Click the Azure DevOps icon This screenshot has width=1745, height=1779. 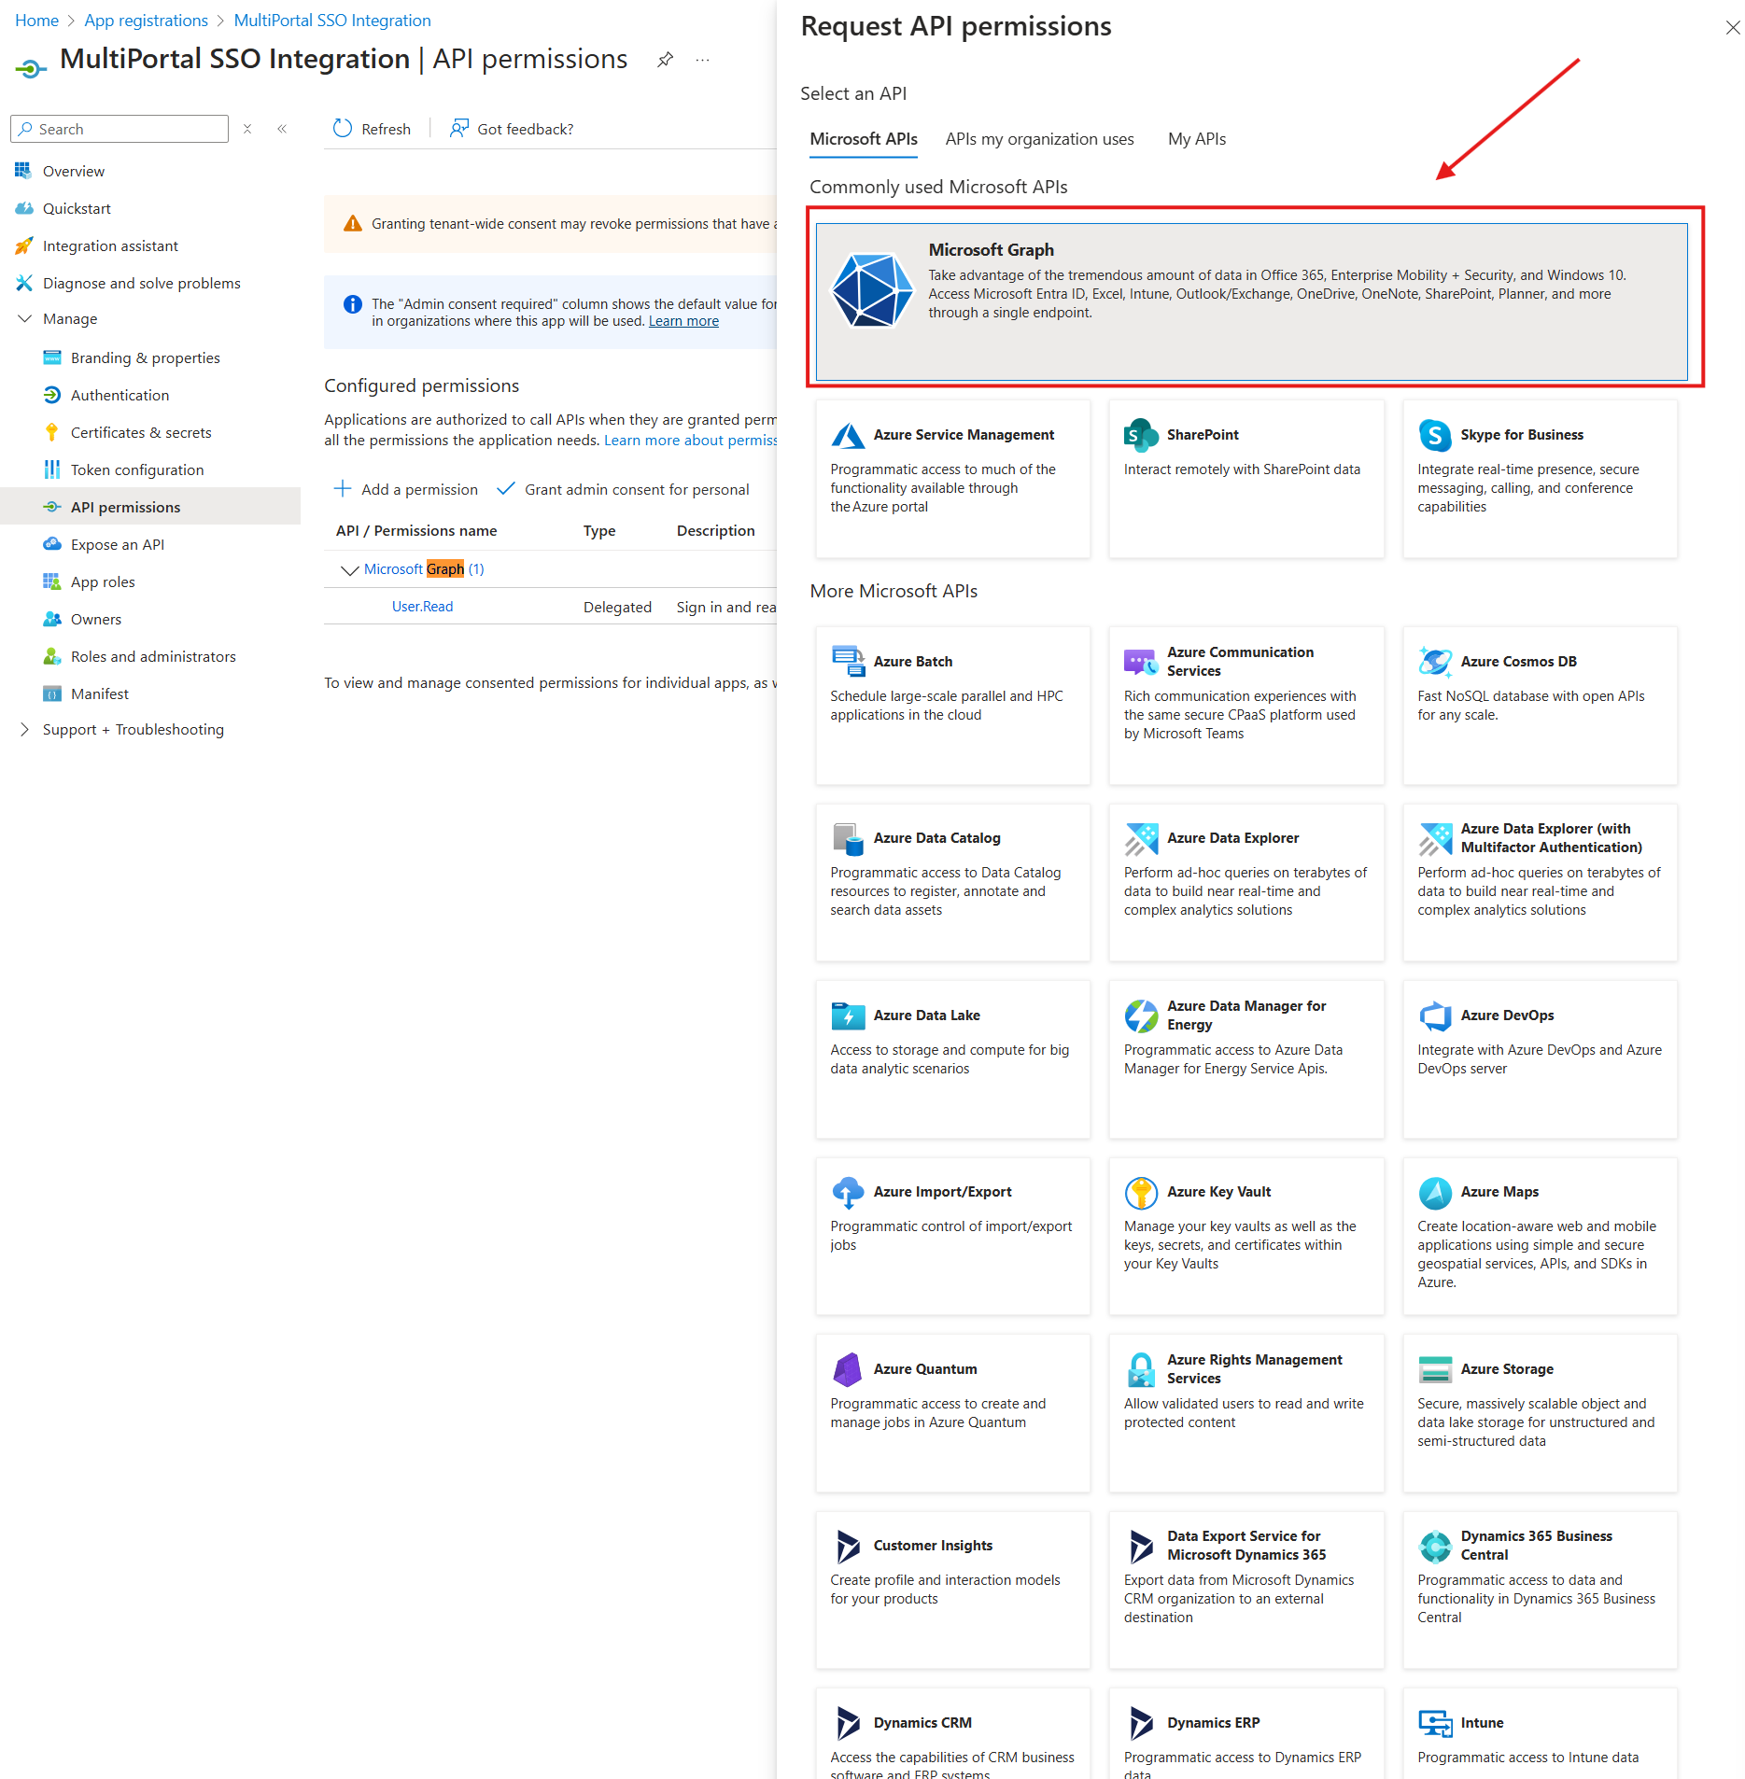(x=1435, y=1016)
